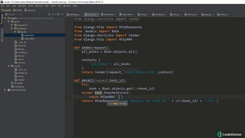Fold the def index function in gutter

(x=73, y=48)
